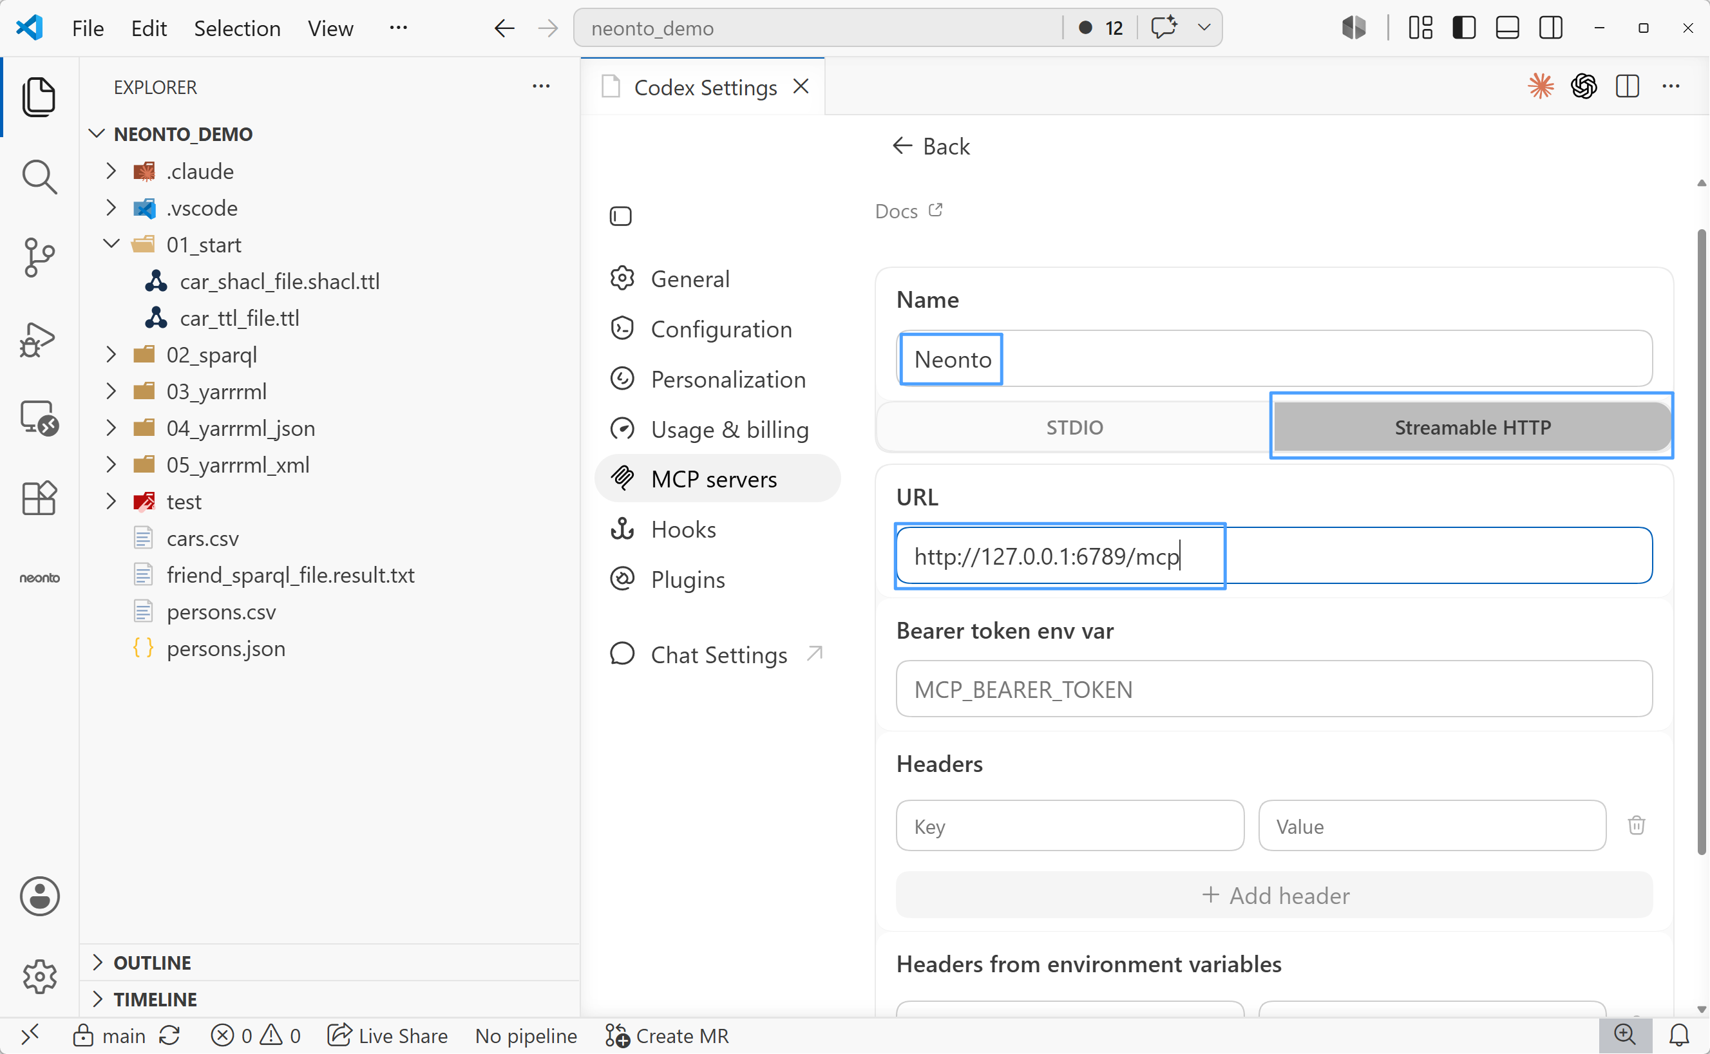This screenshot has width=1710, height=1054.
Task: Synchronize changes icon in status bar
Action: coord(169,1036)
